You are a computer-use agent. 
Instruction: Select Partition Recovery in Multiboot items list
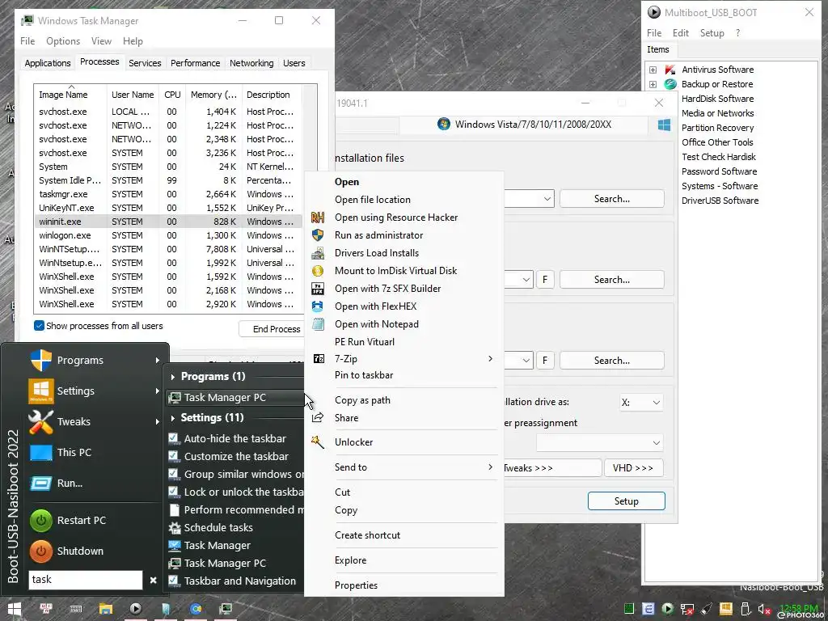717,128
